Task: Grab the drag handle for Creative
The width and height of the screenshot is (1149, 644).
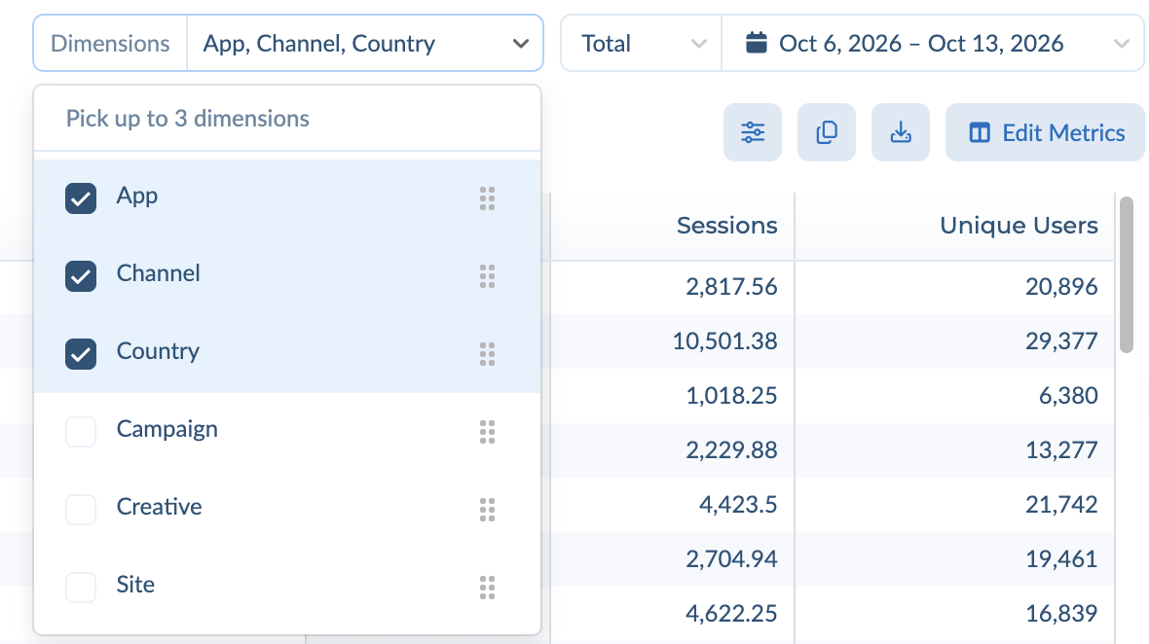Action: [x=487, y=510]
